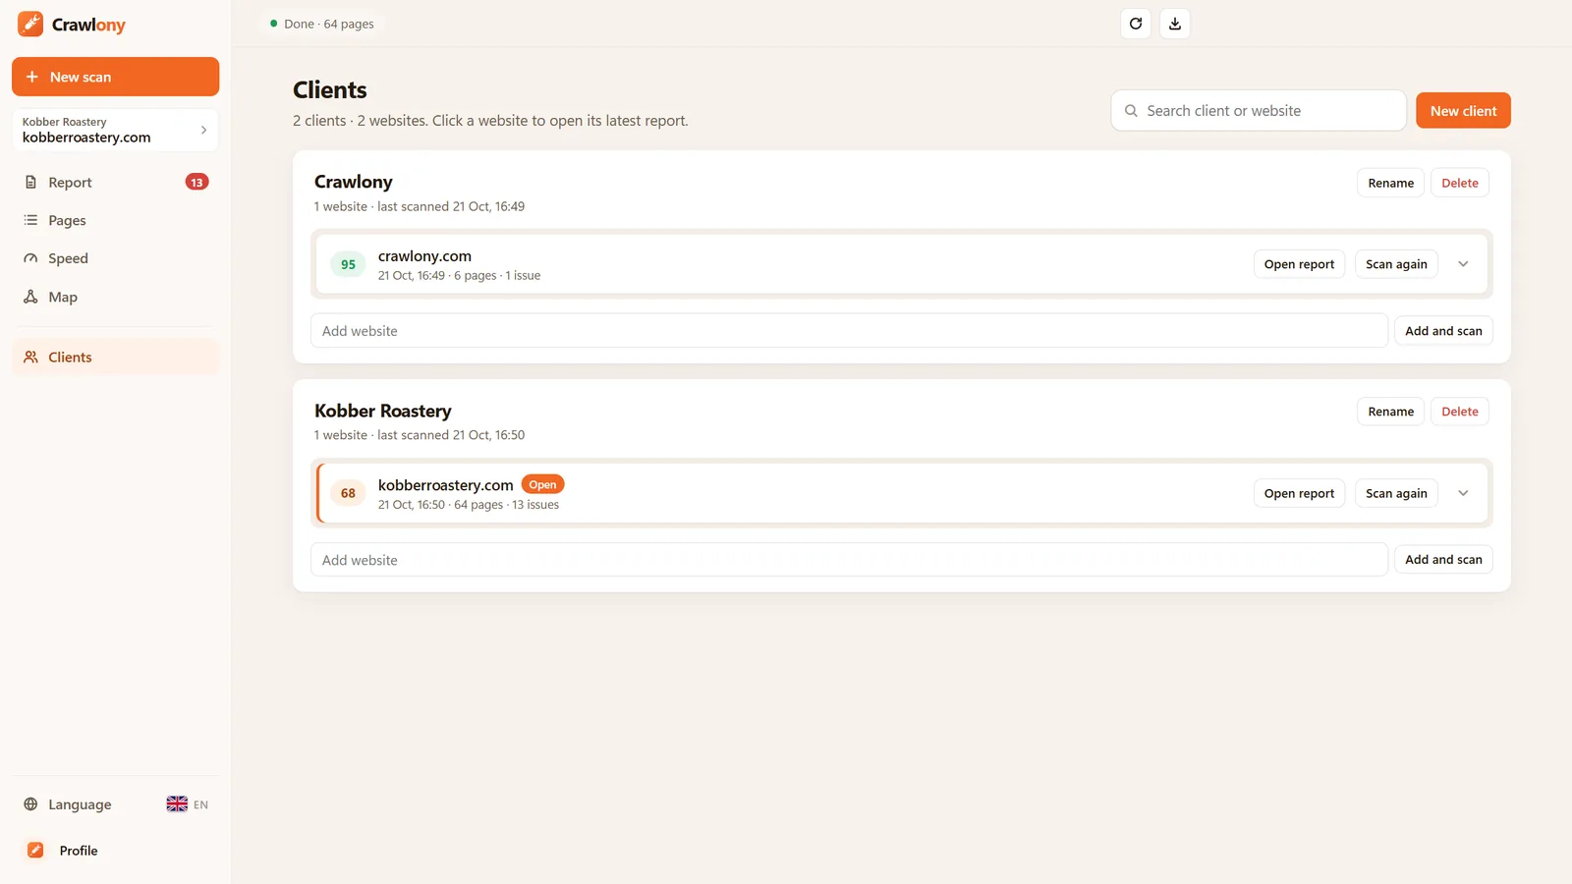Viewport: 1572px width, 884px height.
Task: Delete the Kobber Roastery client
Action: 1459,412
